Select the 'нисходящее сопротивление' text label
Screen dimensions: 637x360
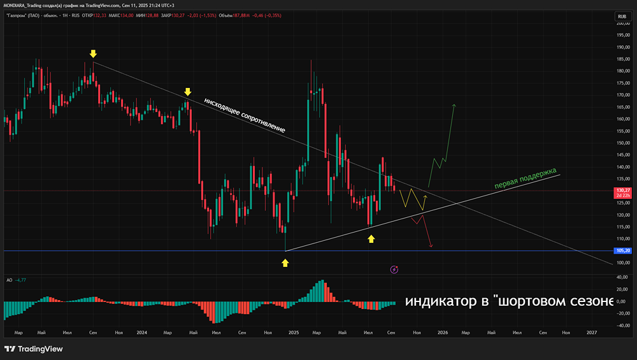pyautogui.click(x=245, y=115)
